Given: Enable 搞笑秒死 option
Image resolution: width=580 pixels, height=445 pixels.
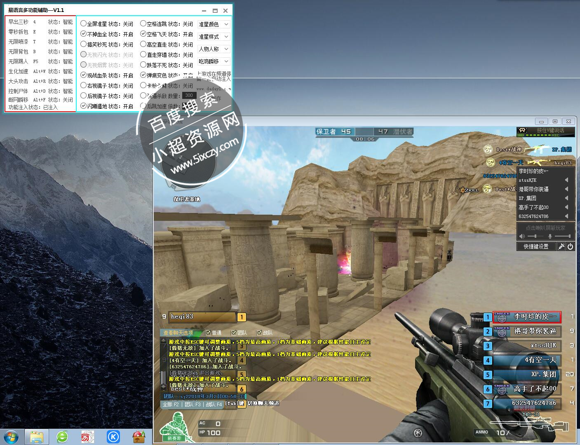Looking at the screenshot, I should (x=83, y=44).
